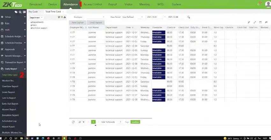
Task: Click the Approvals checkmark icon
Action: click(x=2, y=49)
